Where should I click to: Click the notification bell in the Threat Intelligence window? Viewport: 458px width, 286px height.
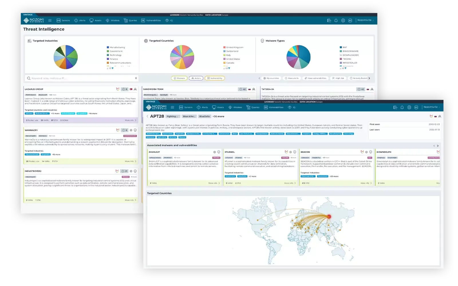coord(336,20)
